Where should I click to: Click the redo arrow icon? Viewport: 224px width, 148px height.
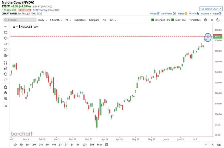(6, 80)
